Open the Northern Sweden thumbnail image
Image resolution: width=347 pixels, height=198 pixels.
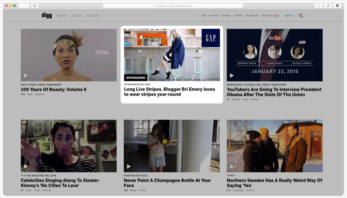pyautogui.click(x=275, y=146)
